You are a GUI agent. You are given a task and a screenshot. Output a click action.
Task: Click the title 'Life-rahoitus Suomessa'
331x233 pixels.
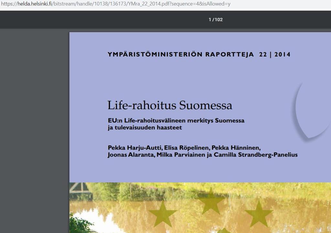click(x=170, y=105)
